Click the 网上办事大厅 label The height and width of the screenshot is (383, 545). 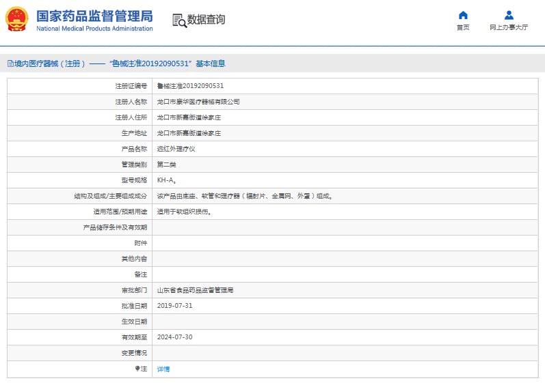(x=509, y=27)
